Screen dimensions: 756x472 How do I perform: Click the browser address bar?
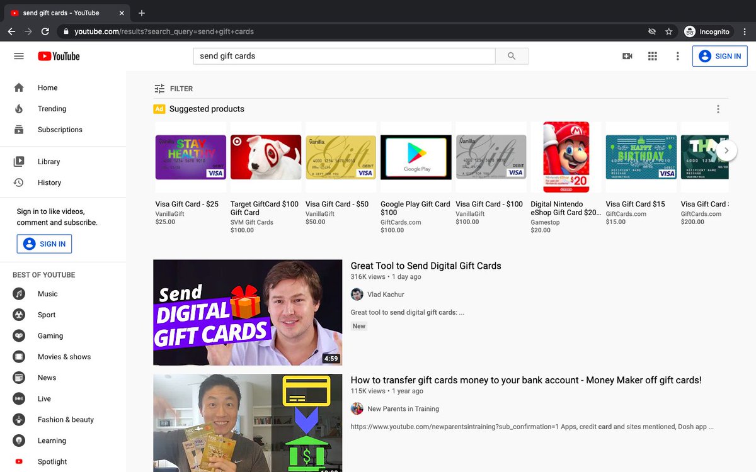(x=353, y=31)
